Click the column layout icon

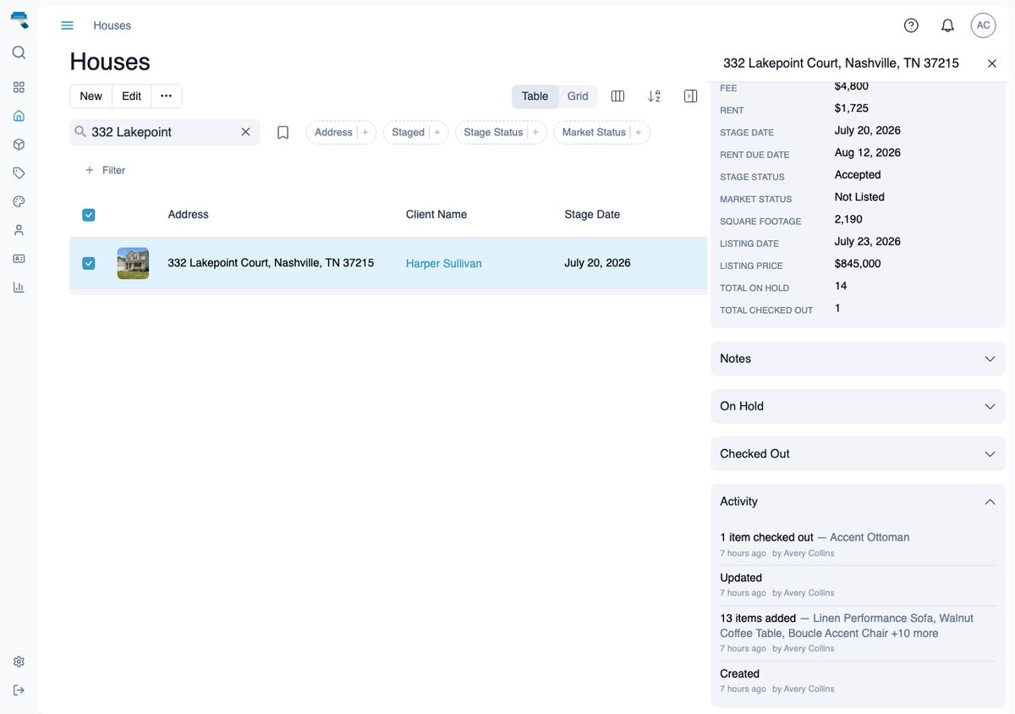point(617,96)
